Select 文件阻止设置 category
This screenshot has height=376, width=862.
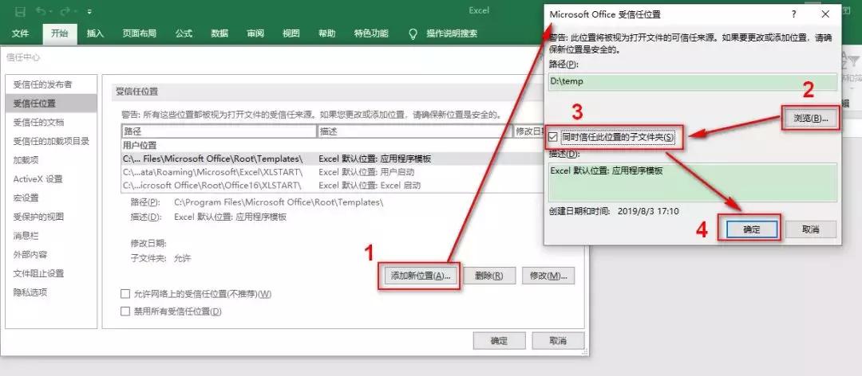[51, 273]
